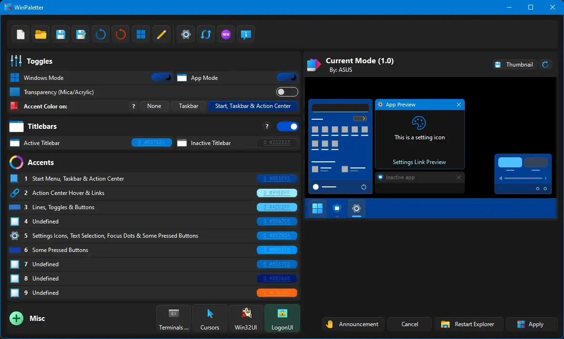Click the Windows logo icon in the toolbar
Image resolution: width=564 pixels, height=339 pixels.
point(141,35)
